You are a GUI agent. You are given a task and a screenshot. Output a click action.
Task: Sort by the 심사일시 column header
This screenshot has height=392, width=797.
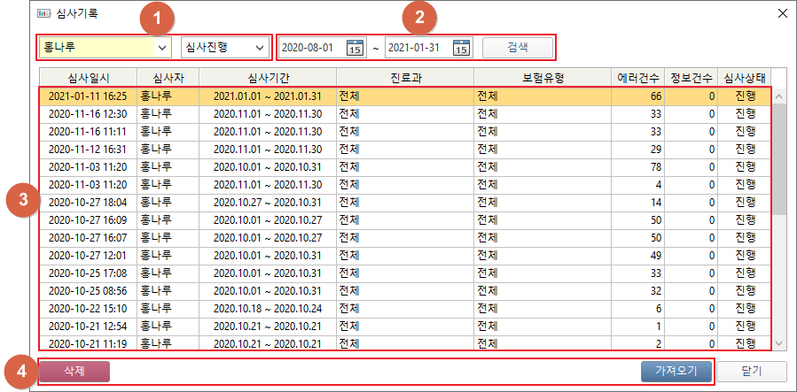87,77
